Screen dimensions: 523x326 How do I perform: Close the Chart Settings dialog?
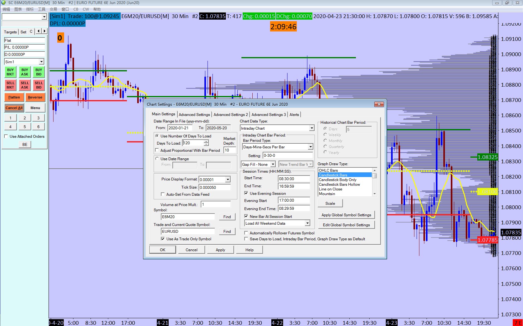pos(379,104)
